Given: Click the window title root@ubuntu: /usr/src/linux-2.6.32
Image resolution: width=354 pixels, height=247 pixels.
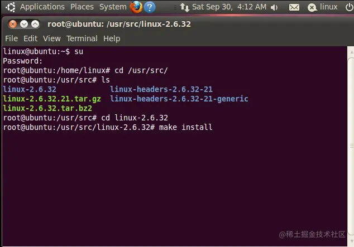Looking at the screenshot, I should pyautogui.click(x=119, y=24).
